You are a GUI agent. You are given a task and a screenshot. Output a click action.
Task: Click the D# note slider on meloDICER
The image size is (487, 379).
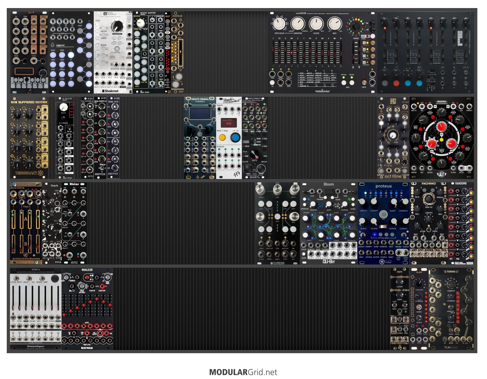point(291,52)
